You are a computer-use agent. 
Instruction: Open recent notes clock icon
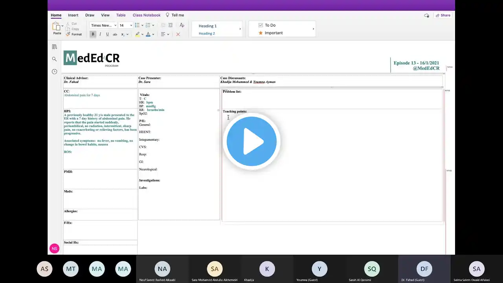54,72
